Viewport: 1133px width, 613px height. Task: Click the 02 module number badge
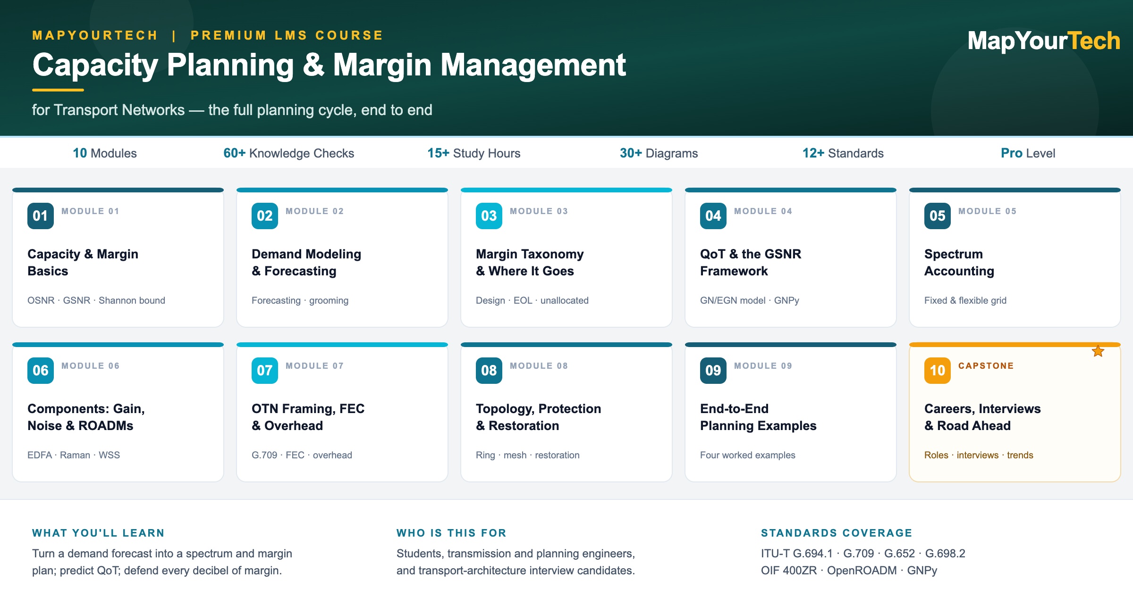pos(265,216)
